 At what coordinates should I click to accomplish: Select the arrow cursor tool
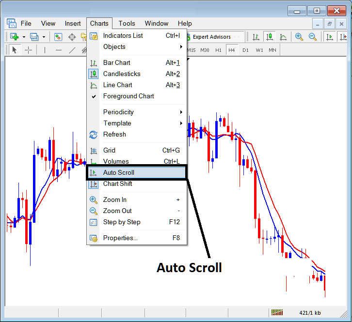point(14,50)
